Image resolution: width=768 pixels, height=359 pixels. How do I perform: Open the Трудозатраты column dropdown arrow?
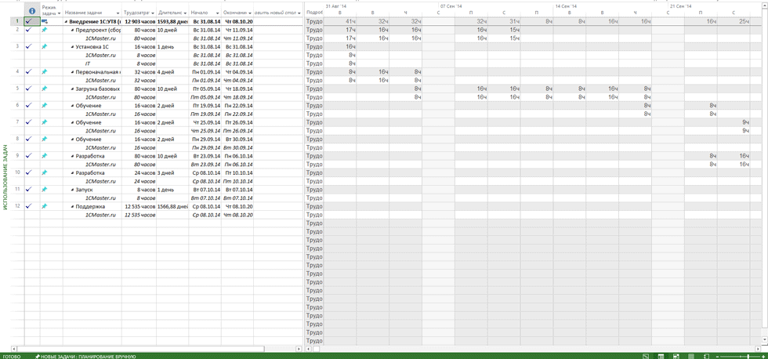(x=153, y=13)
